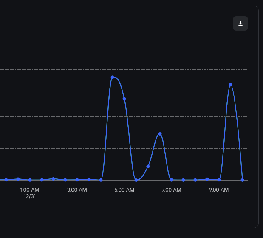
Task: Select the slightly raised point at 8:30 AM
Action: (207, 179)
